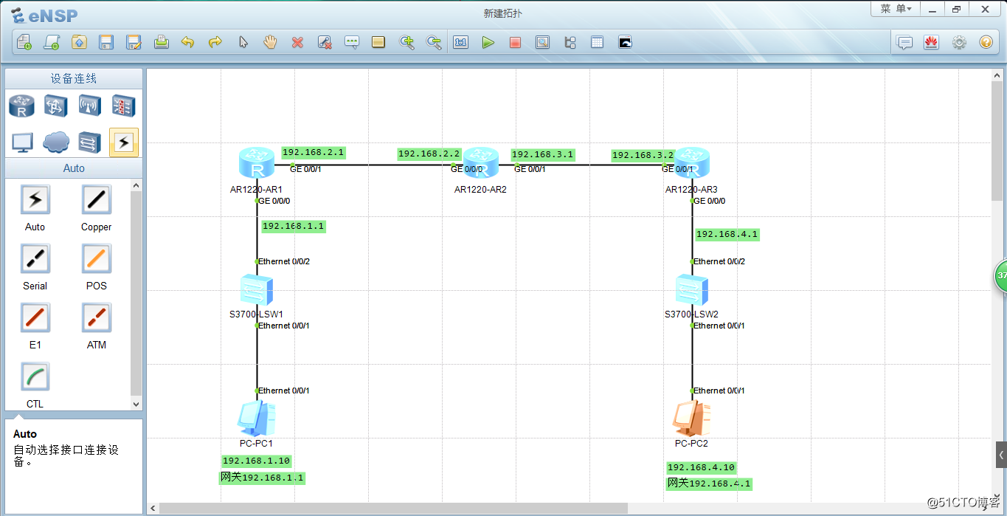Click the delete all connections icon

325,42
